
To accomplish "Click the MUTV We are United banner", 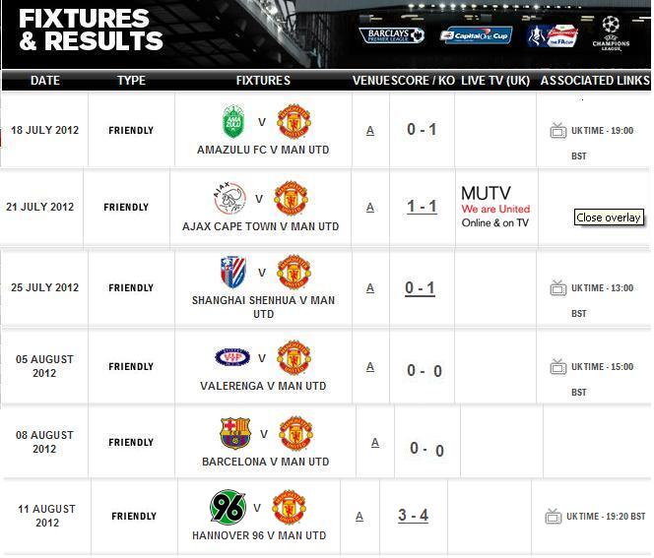I will coord(495,207).
